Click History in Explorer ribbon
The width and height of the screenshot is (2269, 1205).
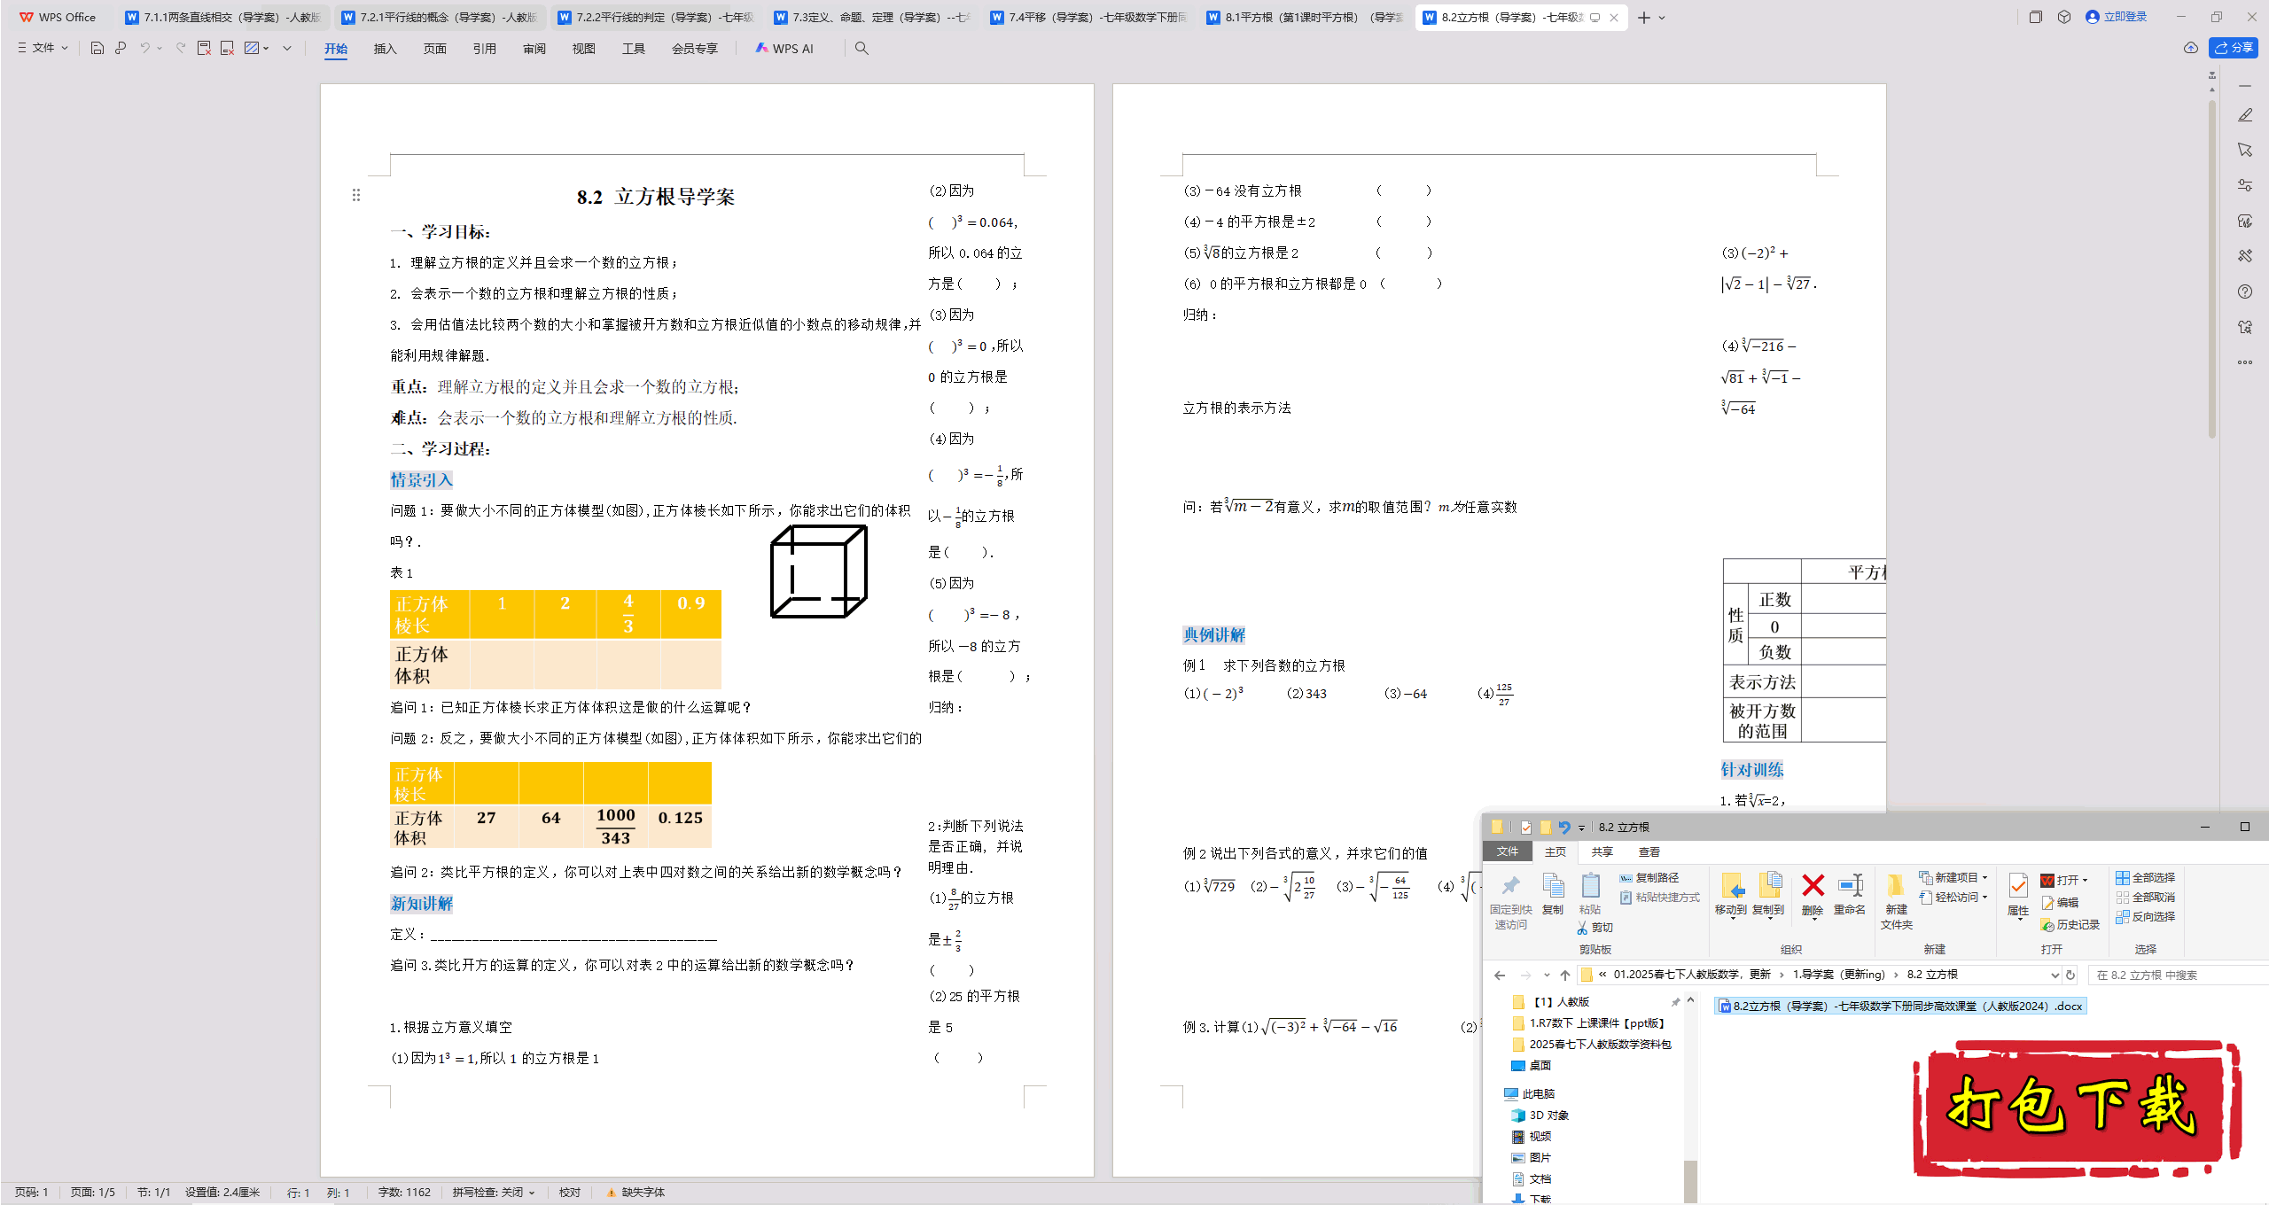point(2070,925)
